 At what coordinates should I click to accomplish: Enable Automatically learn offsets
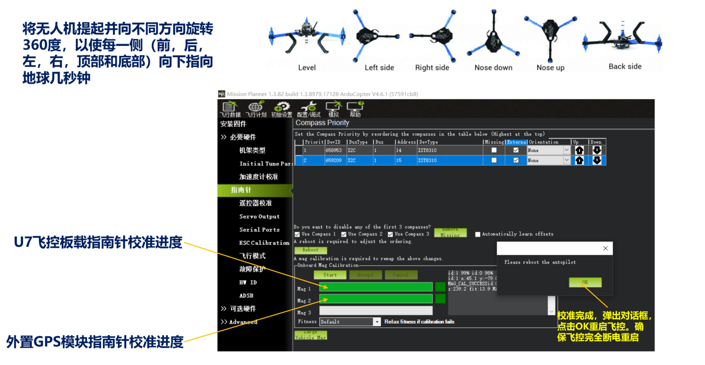click(x=478, y=234)
